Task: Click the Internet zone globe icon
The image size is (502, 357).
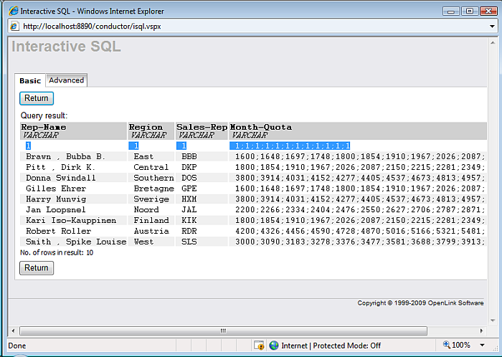Action: coord(273,346)
